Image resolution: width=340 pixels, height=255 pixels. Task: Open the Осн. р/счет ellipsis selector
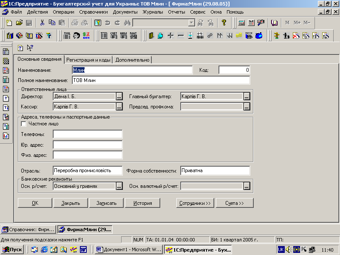click(119, 186)
